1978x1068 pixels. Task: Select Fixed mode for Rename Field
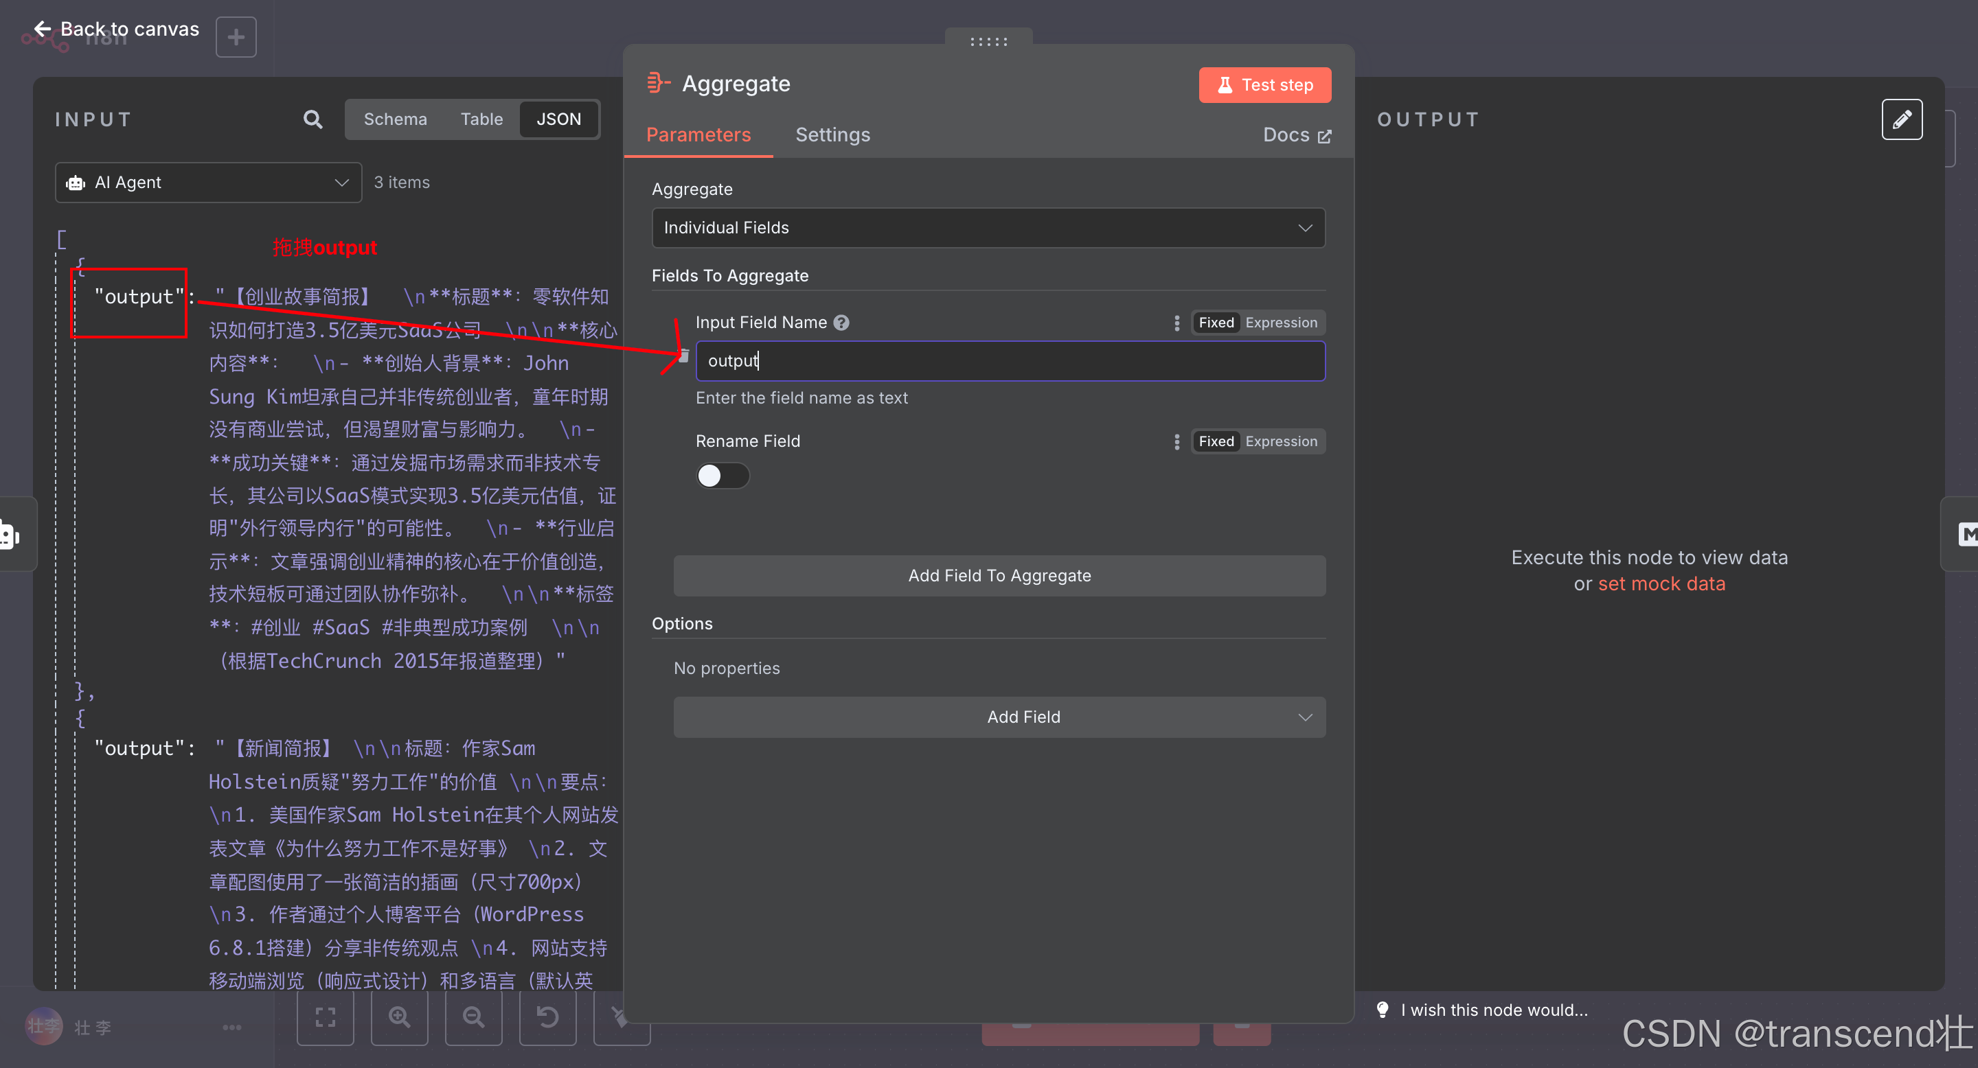[x=1216, y=442]
